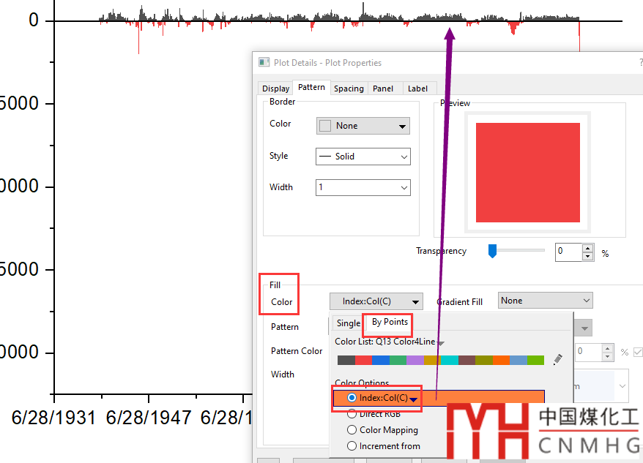The width and height of the screenshot is (643, 463).
Task: Switch to the Single color tab
Action: [x=349, y=323]
